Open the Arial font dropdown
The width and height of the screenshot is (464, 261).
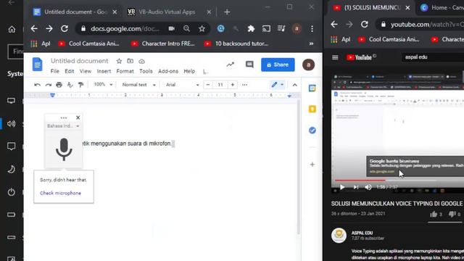182,85
